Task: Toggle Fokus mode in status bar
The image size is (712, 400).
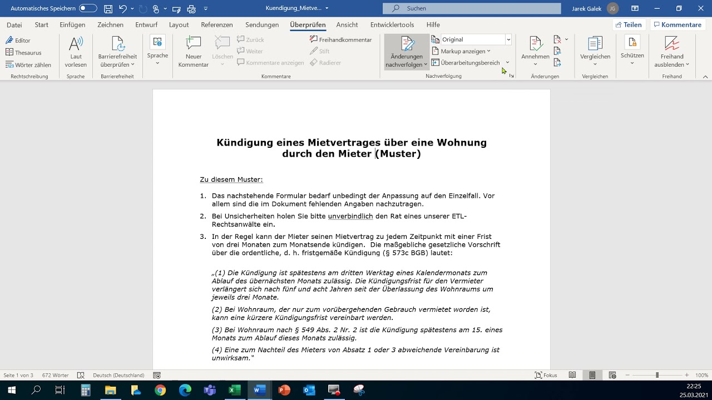Action: pos(546,376)
